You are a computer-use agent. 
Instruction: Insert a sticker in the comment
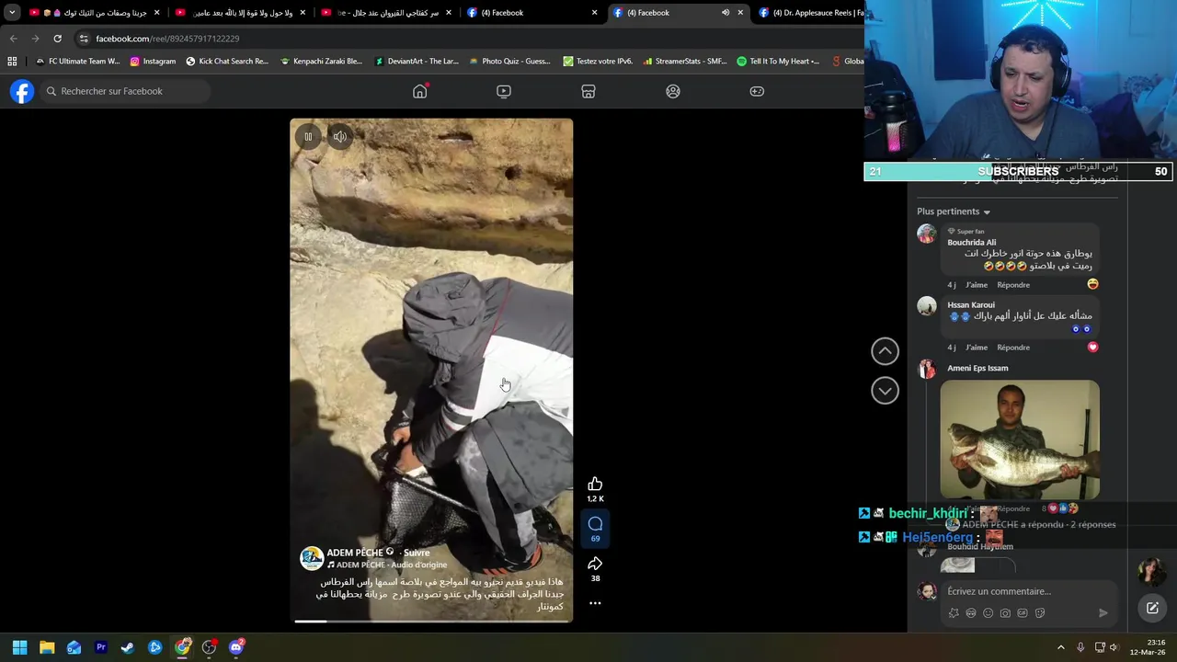[x=1040, y=613]
